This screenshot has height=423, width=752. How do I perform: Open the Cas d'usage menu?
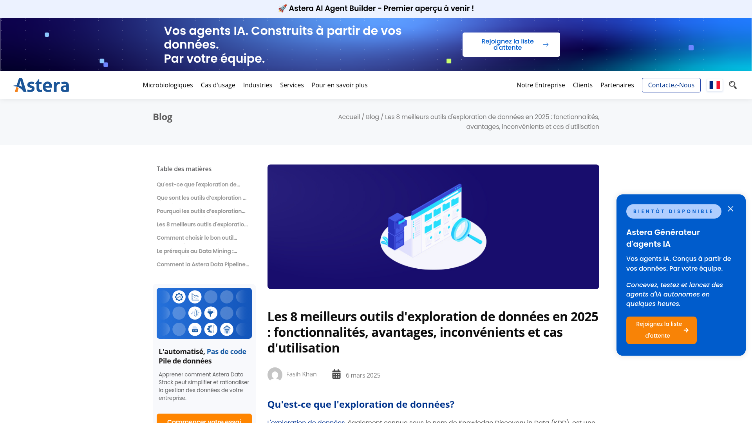point(218,85)
